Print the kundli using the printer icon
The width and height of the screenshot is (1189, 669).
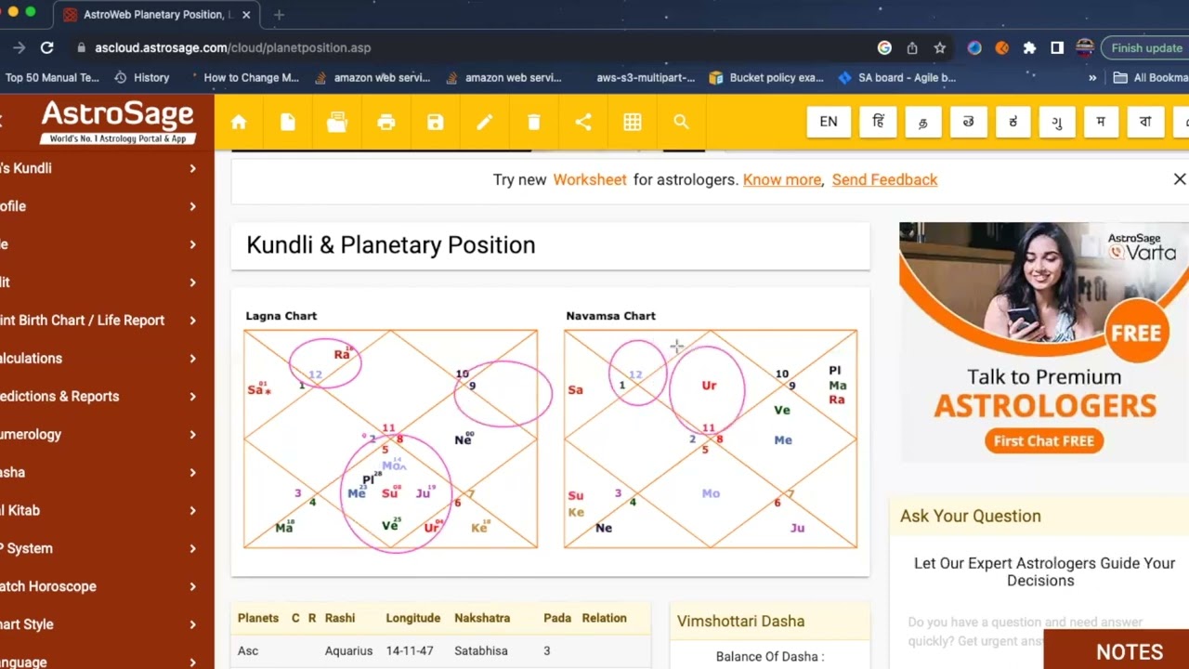point(386,122)
